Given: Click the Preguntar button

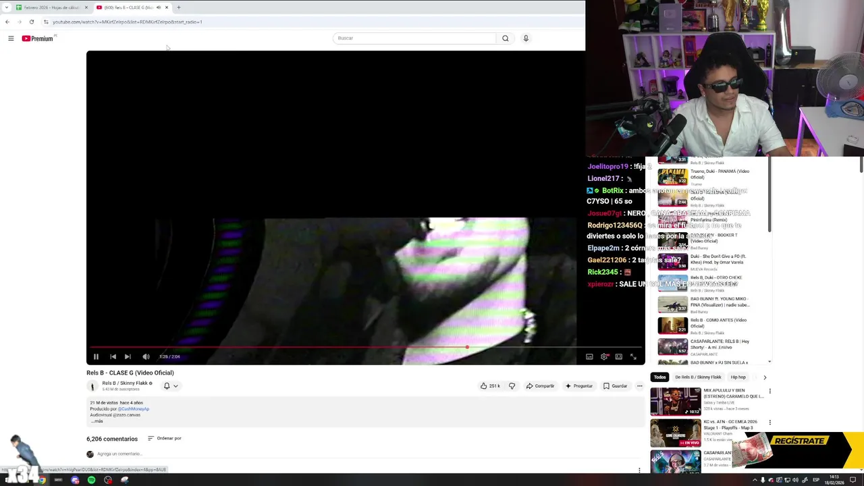Looking at the screenshot, I should point(578,386).
